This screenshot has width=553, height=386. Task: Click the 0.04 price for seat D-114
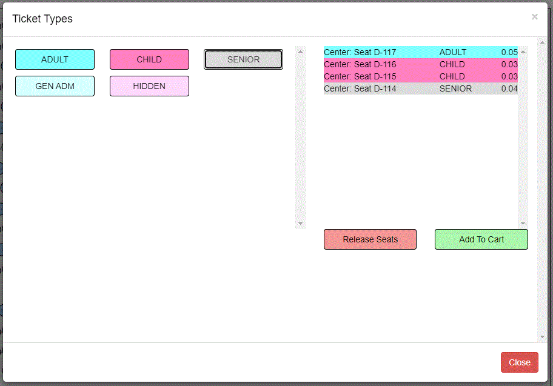[x=509, y=88]
